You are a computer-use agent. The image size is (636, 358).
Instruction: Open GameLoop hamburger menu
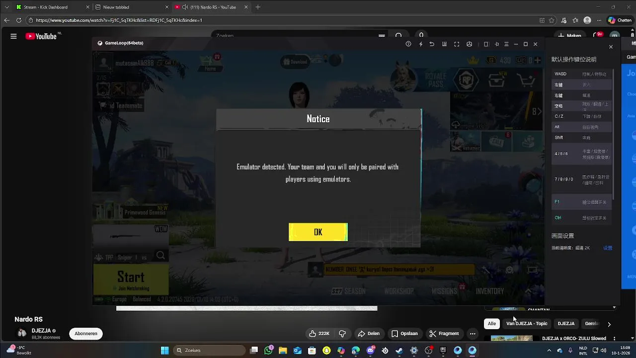(506, 44)
